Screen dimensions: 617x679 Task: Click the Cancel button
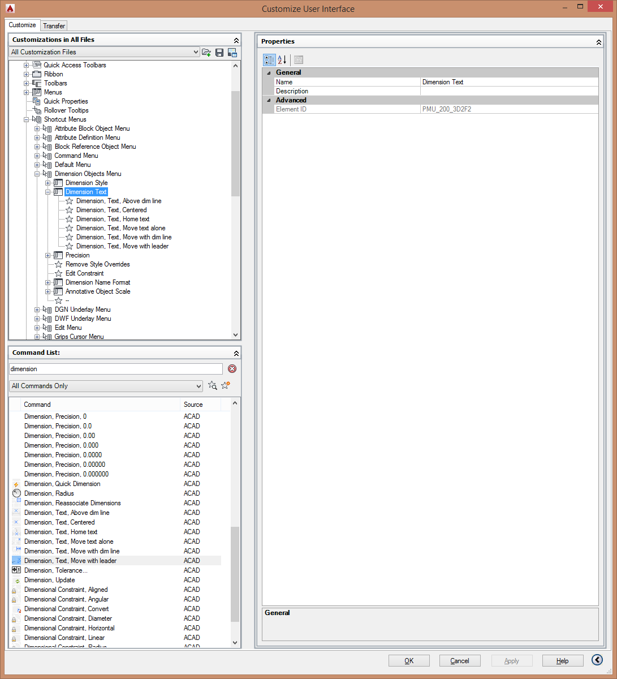[x=460, y=660]
